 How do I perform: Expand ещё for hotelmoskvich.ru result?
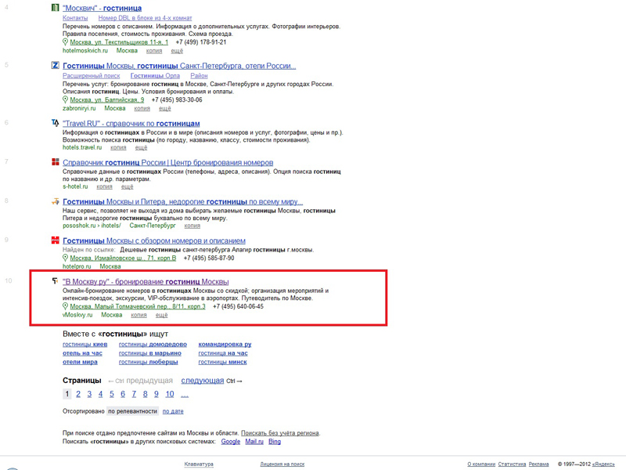177,51
